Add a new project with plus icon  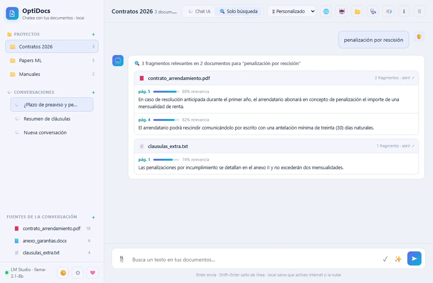point(93,35)
